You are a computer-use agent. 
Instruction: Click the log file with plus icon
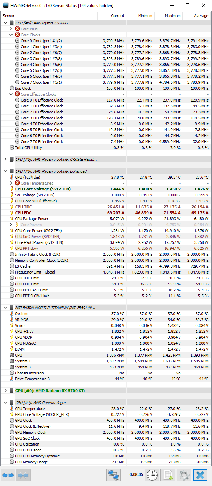coord(168,475)
